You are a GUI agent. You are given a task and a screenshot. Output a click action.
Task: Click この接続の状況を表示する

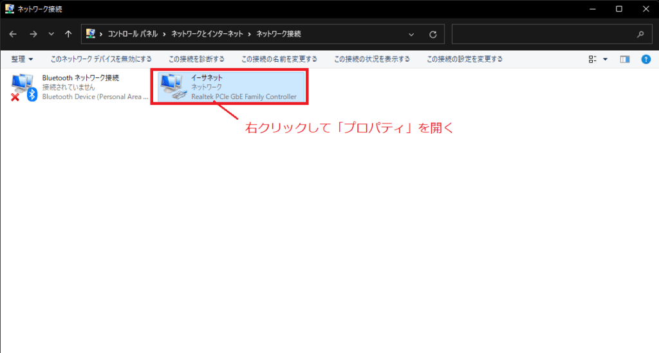point(372,59)
